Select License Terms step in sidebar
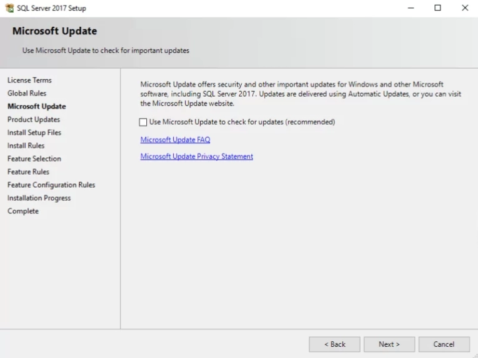 tap(29, 80)
